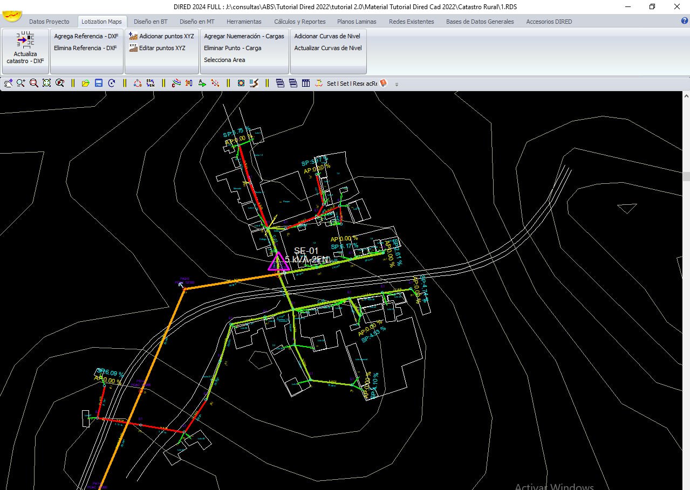This screenshot has width=690, height=490.
Task: Click Agrega Referencia - DXF button
Action: click(86, 36)
